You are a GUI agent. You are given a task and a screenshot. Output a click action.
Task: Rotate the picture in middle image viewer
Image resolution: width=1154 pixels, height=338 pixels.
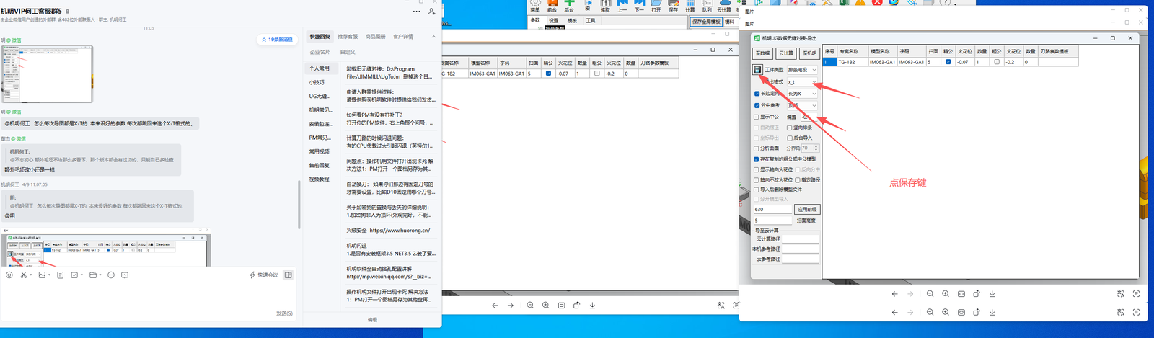coord(576,306)
